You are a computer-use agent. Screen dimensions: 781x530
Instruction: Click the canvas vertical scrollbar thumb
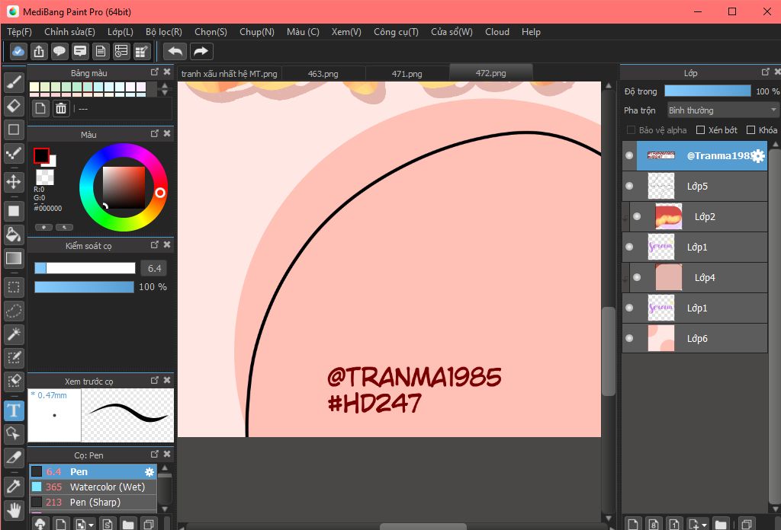[608, 352]
